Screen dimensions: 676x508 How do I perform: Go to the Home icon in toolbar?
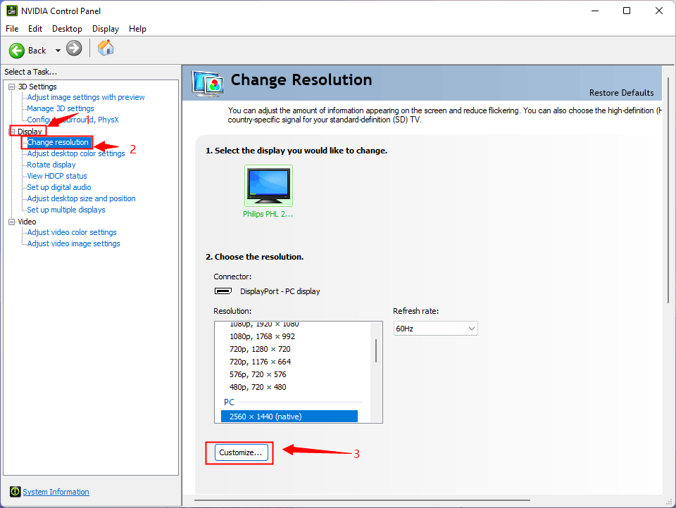pyautogui.click(x=105, y=48)
